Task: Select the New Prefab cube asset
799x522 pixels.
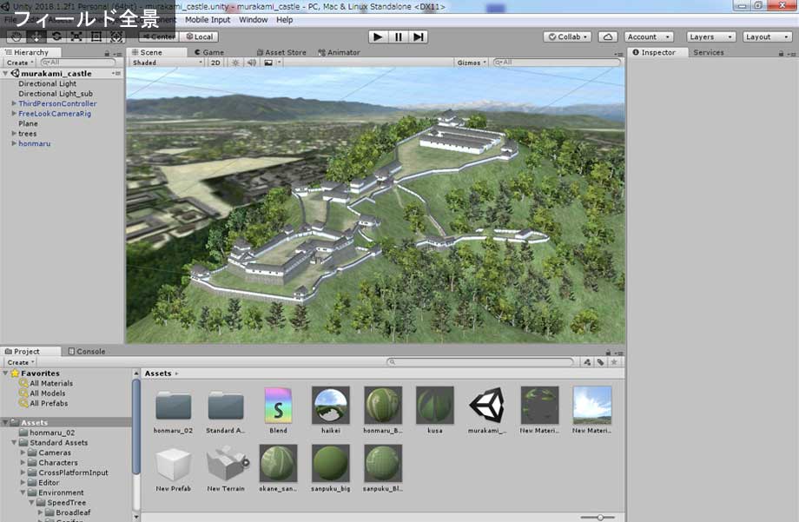Action: (173, 468)
